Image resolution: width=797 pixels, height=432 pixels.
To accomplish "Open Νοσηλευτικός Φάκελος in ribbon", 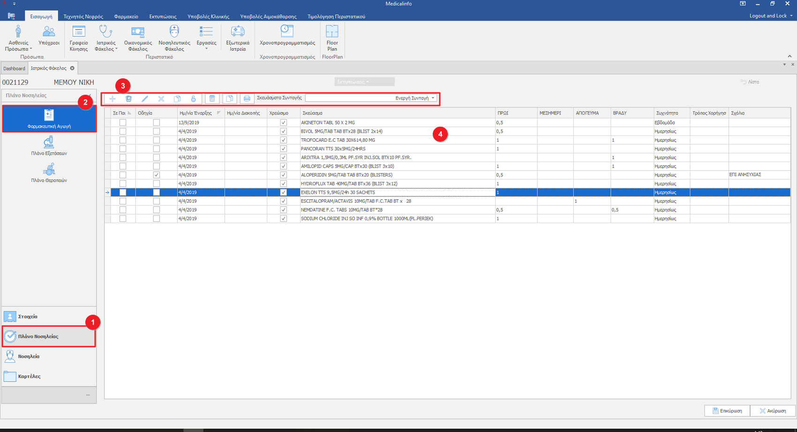I will tap(174, 38).
